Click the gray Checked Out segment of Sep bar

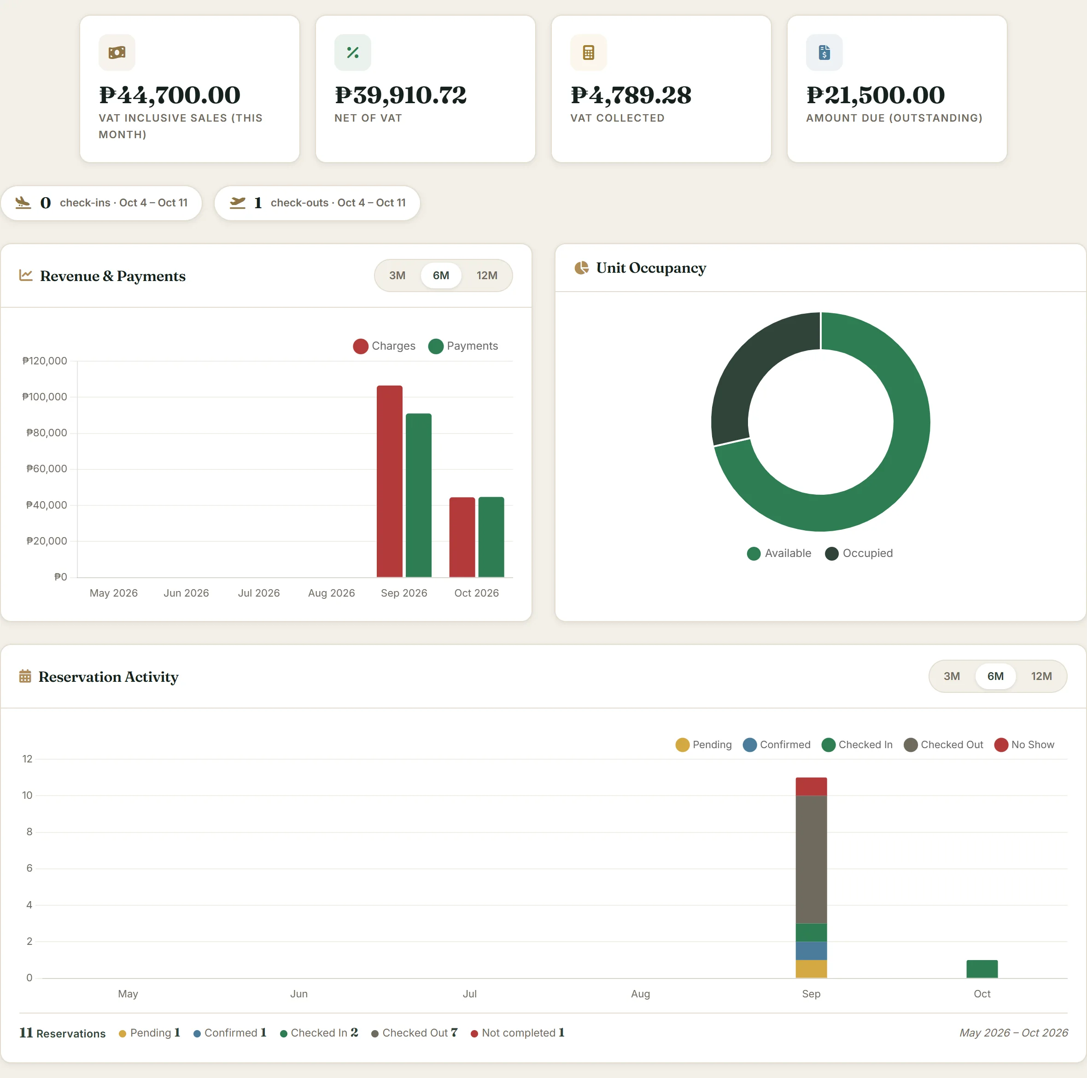(811, 859)
